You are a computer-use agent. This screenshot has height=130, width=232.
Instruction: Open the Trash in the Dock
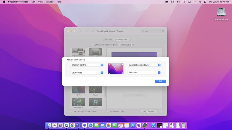point(183,125)
